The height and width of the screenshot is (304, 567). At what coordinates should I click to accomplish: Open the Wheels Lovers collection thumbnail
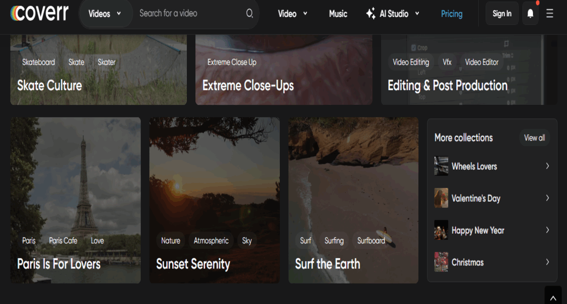(x=441, y=166)
